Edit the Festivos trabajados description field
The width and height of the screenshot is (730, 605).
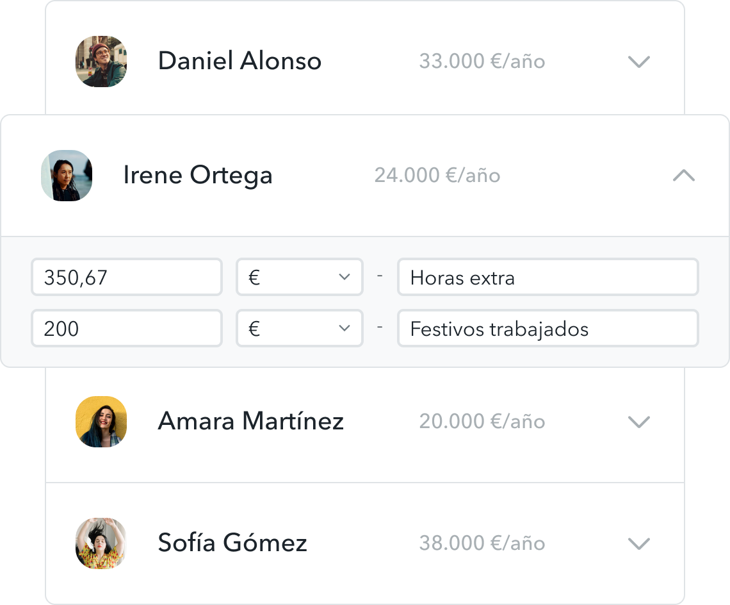coord(547,329)
